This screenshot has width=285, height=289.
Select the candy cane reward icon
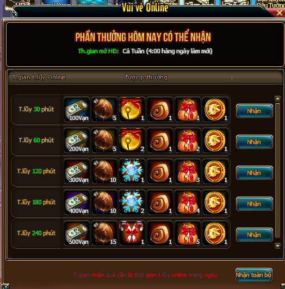(x=132, y=234)
